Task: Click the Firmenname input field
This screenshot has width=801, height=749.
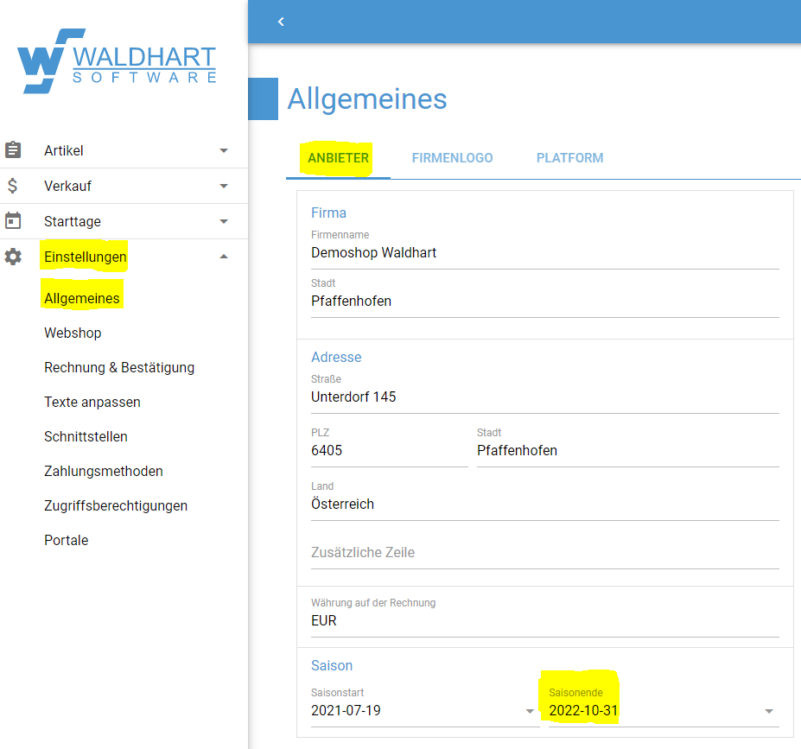Action: coord(544,253)
